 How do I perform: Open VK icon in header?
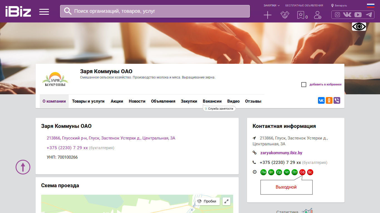coord(347,15)
